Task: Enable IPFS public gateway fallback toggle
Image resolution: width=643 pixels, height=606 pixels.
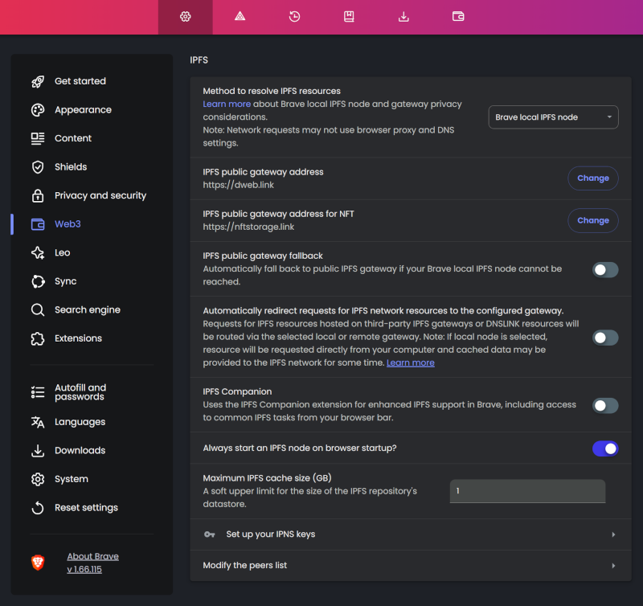Action: point(605,270)
